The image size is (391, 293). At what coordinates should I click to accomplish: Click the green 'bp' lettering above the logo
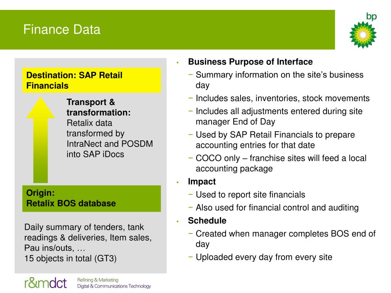pos(371,16)
